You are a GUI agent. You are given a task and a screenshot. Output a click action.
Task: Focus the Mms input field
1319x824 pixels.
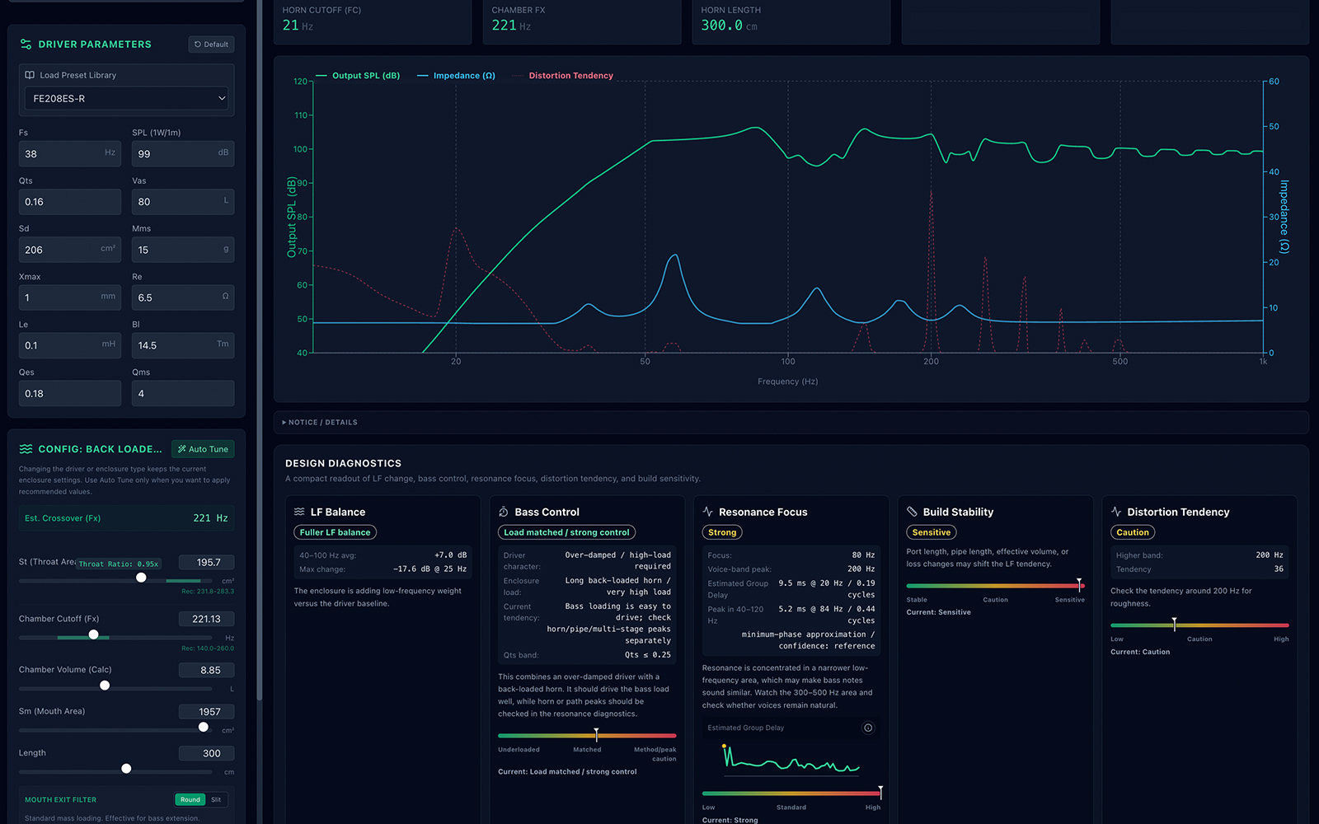pyautogui.click(x=183, y=250)
